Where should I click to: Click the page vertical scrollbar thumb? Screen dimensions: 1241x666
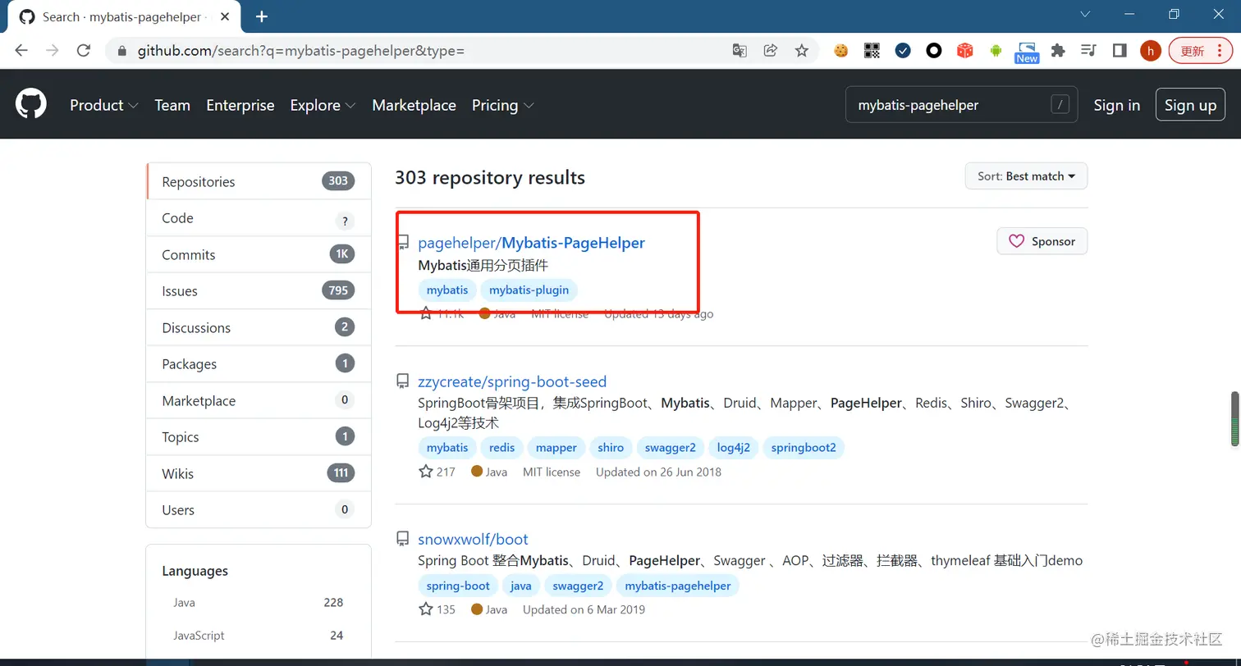click(1234, 419)
